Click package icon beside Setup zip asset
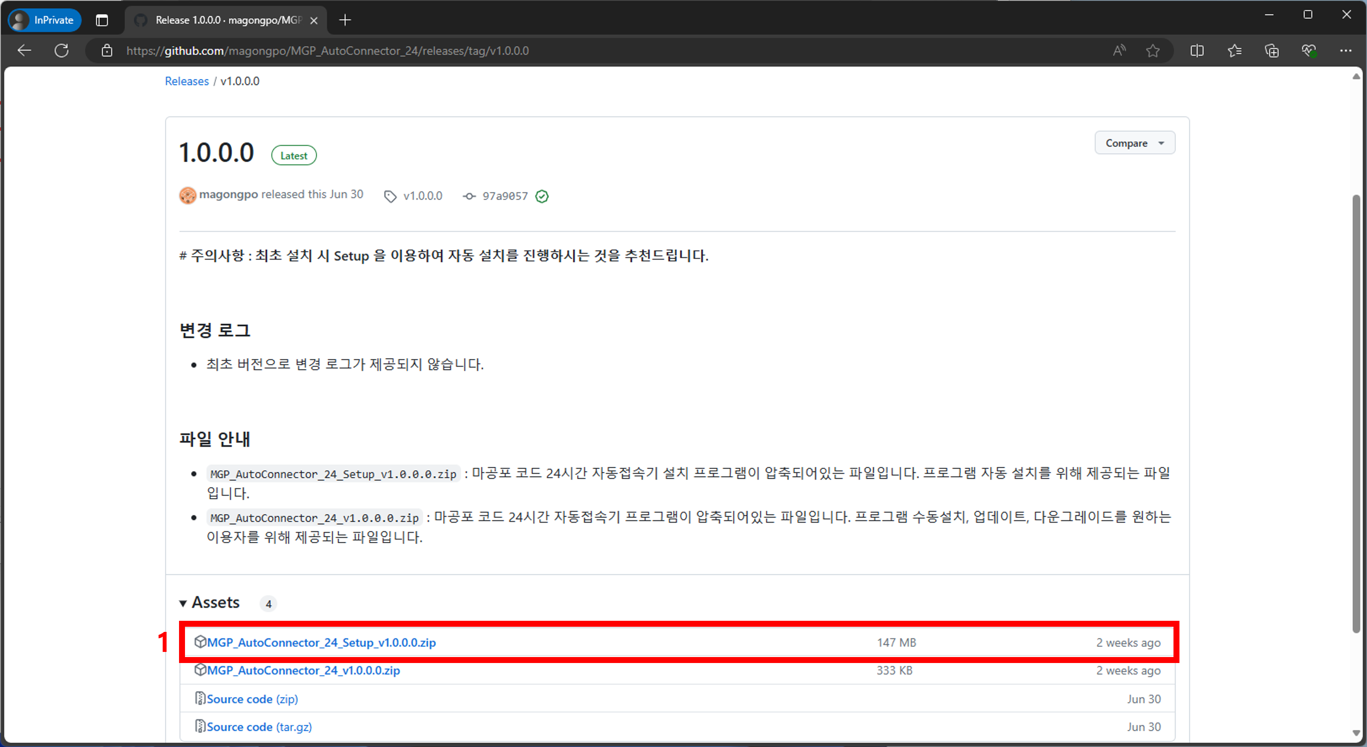This screenshot has width=1367, height=747. pos(200,642)
